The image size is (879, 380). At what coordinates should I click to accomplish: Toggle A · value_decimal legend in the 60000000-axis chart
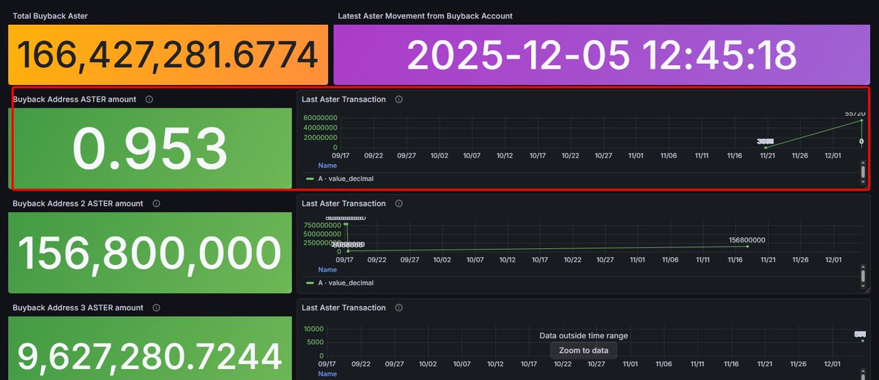point(346,179)
